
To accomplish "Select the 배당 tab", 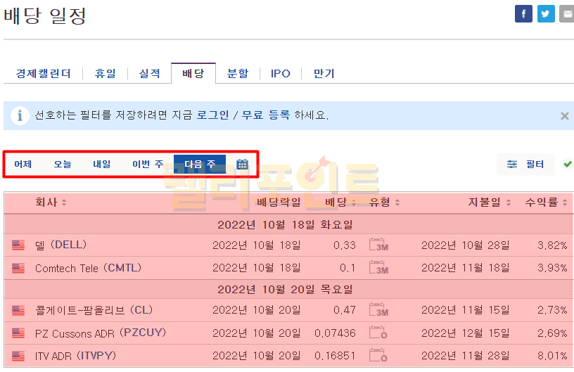I will pos(193,74).
